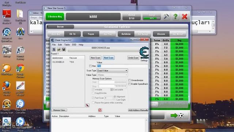Screen dimensions: 234x132
Task: Click the add selected address arrow icon
Action: point(88,105)
